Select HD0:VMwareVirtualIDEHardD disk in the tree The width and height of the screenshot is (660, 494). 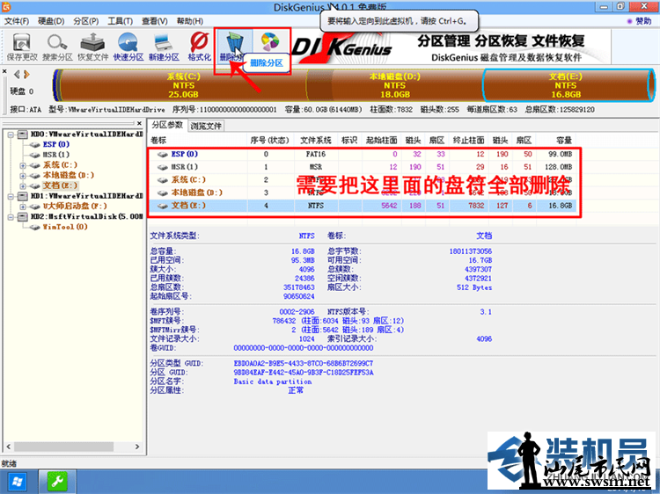(86, 134)
